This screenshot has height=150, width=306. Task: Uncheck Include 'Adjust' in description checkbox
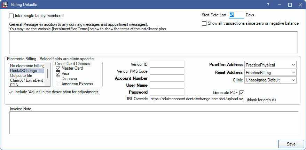(x=11, y=92)
